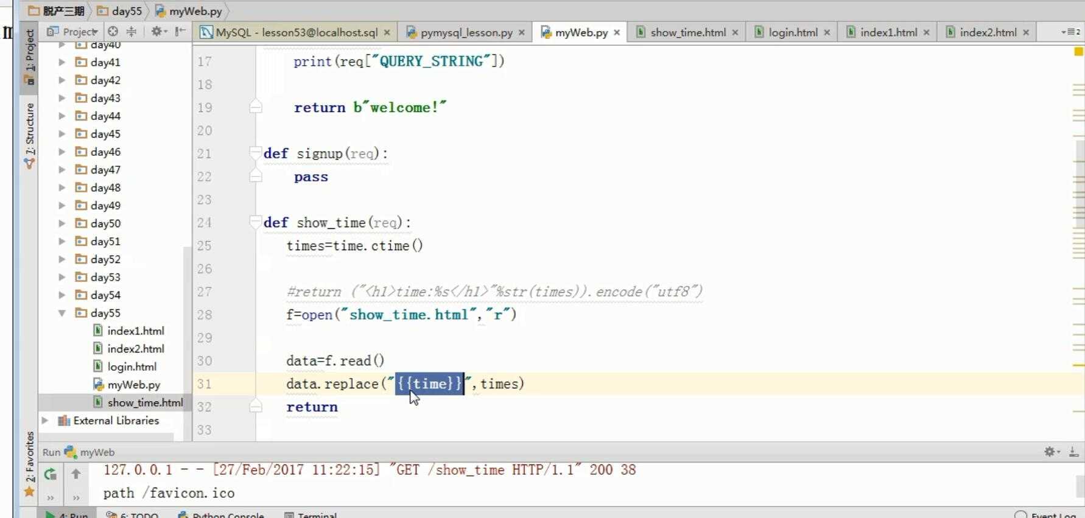This screenshot has height=518, width=1085.
Task: Click the yellow inspection indicator square
Action: tap(1078, 52)
